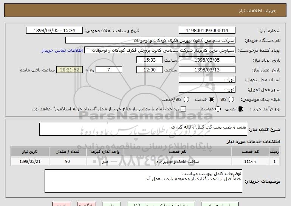Tick the اسناد خزانه اسلامی payment checkbox

click(x=183, y=109)
